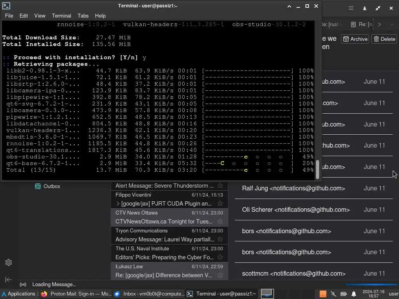Star the Laurel Way advisory email
This screenshot has width=399, height=299.
coord(220,239)
